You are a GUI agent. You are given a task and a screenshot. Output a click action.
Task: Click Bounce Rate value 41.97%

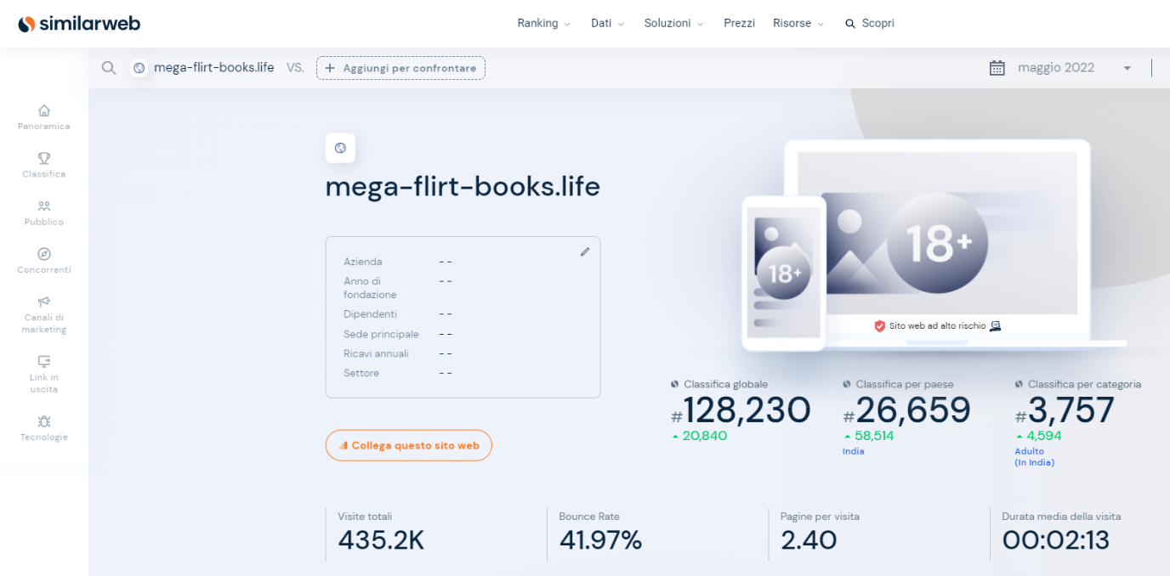point(600,540)
